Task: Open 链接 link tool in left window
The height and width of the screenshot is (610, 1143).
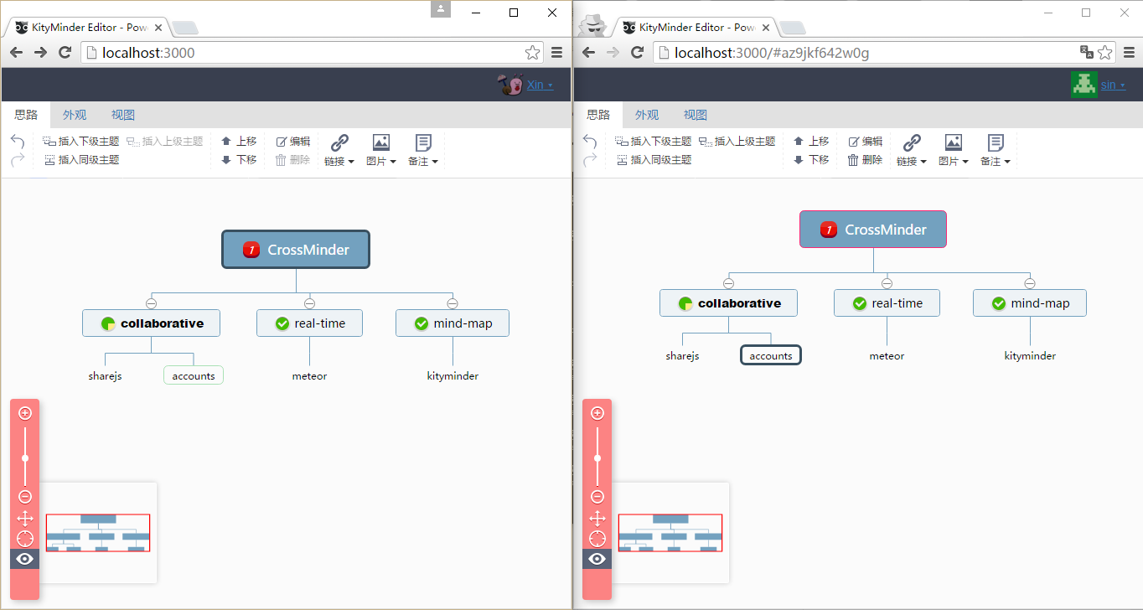Action: (339, 150)
